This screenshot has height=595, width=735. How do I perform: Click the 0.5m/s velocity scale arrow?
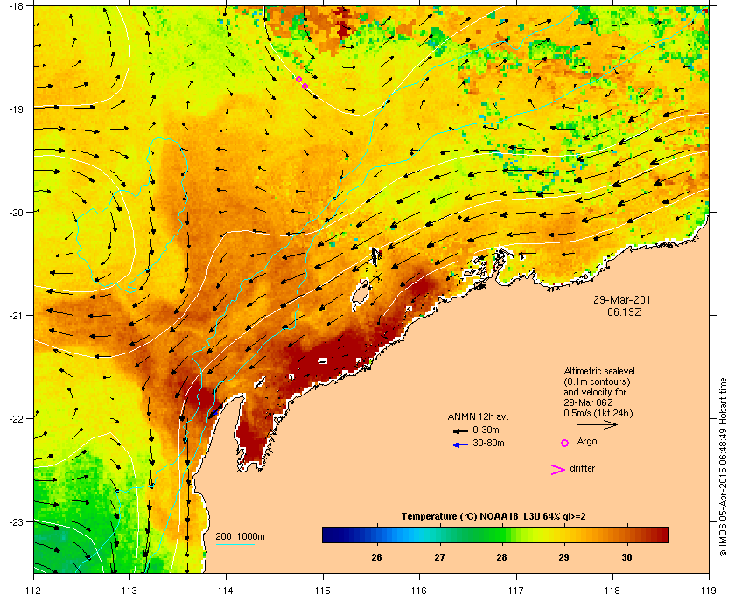click(x=597, y=424)
